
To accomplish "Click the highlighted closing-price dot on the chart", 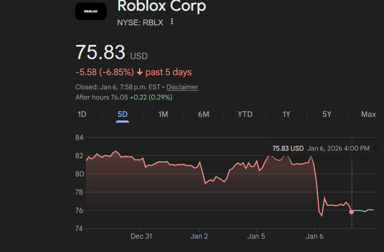I will click(351, 212).
